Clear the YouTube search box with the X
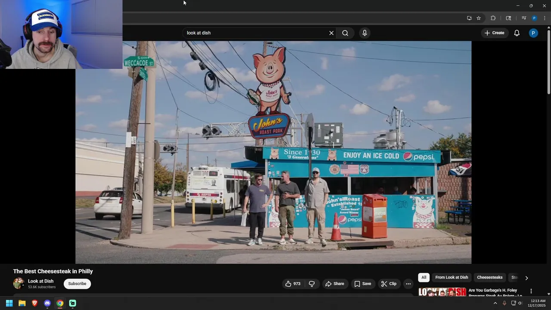The height and width of the screenshot is (310, 551). [x=331, y=33]
